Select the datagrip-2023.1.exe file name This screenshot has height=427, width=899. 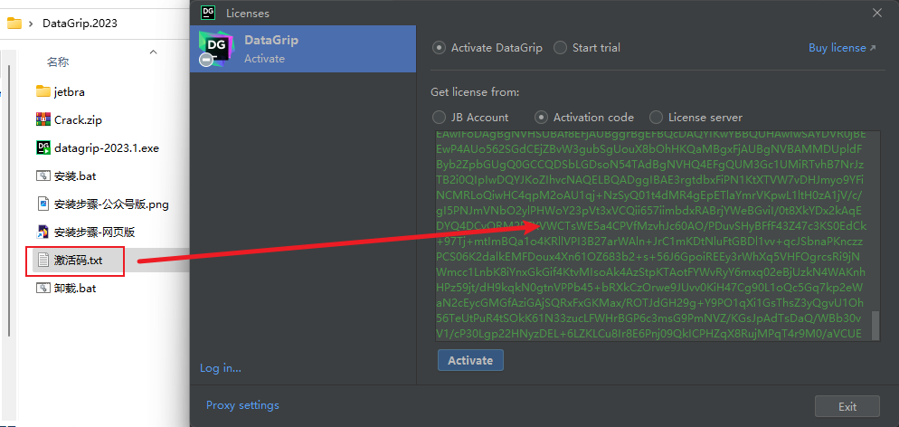tap(107, 147)
